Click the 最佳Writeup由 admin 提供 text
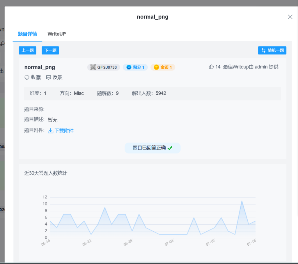 tap(251, 67)
